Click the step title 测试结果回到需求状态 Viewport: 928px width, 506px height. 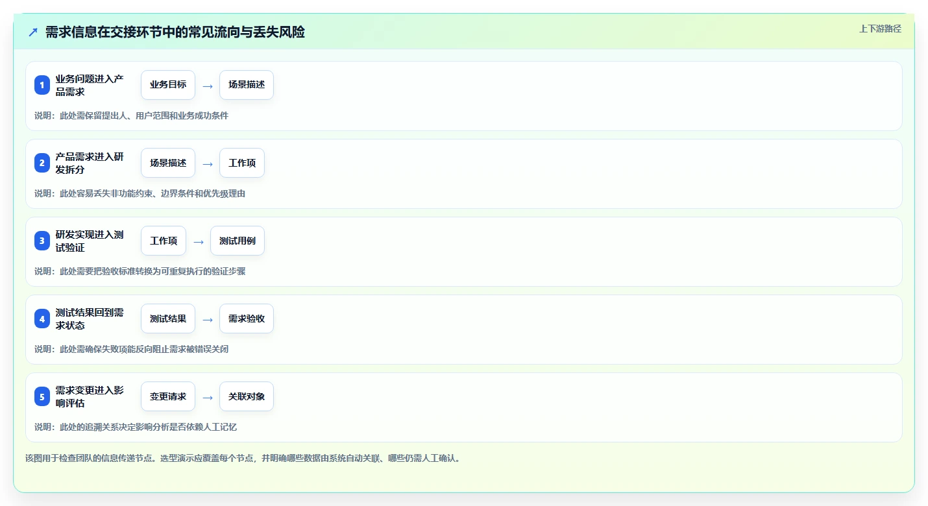click(x=90, y=319)
